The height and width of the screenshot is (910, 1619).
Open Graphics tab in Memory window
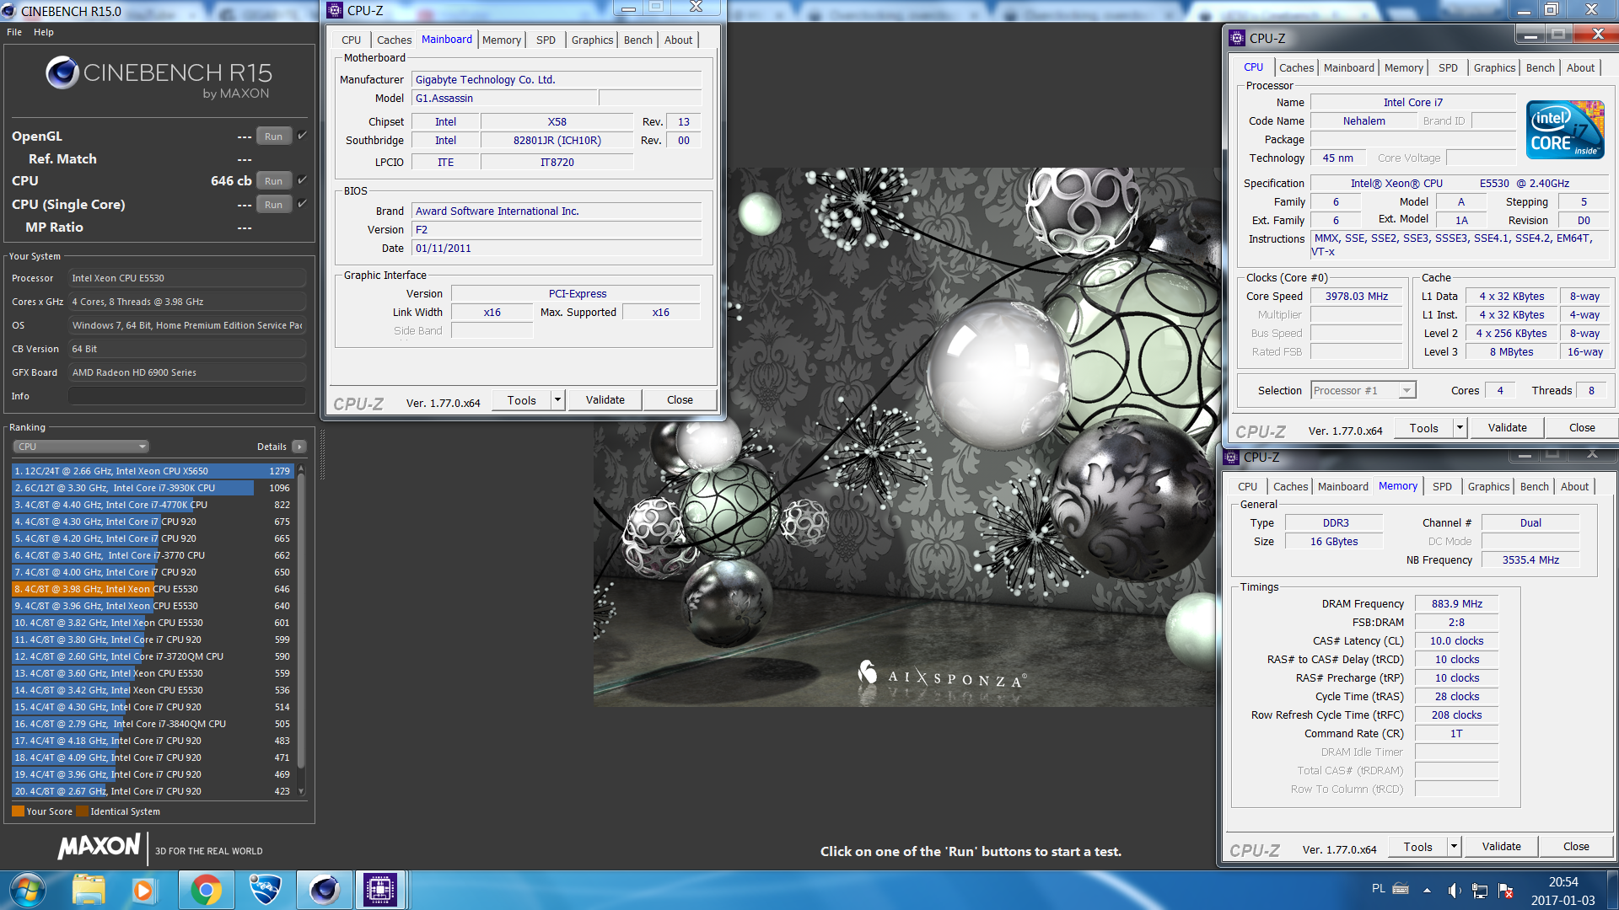click(1488, 486)
